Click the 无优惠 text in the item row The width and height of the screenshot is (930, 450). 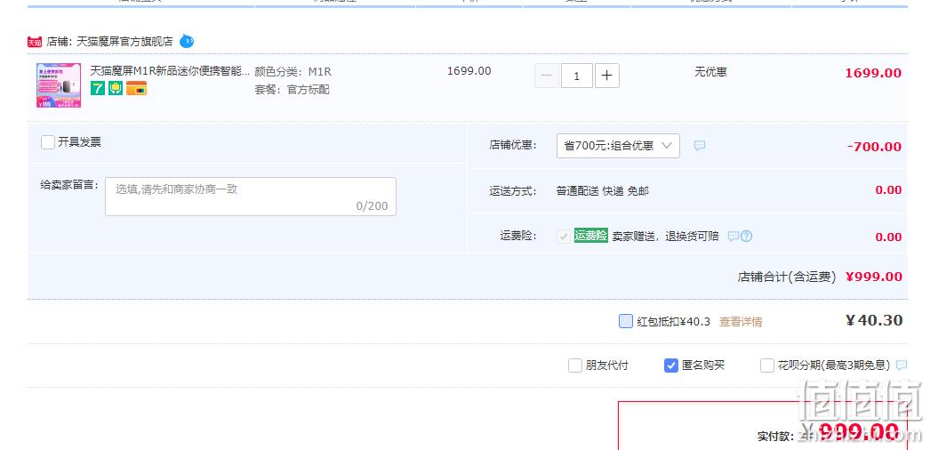pyautogui.click(x=710, y=72)
